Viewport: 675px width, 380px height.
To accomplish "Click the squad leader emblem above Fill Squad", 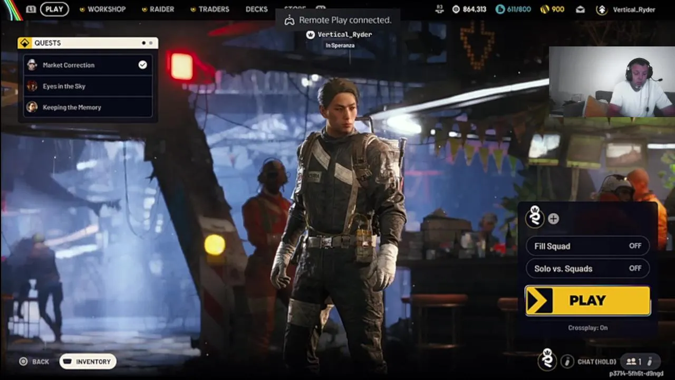I will [x=535, y=217].
